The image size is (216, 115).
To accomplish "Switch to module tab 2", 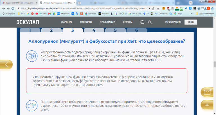I will click(51, 30).
